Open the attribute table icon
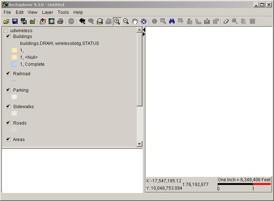 tap(252, 22)
